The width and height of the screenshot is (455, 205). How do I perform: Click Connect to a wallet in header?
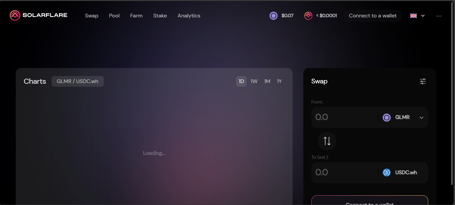[x=373, y=16]
